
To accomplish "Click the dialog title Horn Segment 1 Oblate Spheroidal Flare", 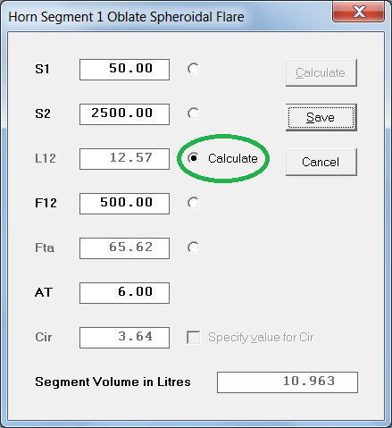I will click(126, 17).
